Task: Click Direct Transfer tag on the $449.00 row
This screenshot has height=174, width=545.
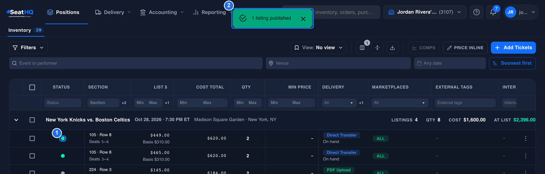Action: [341, 135]
